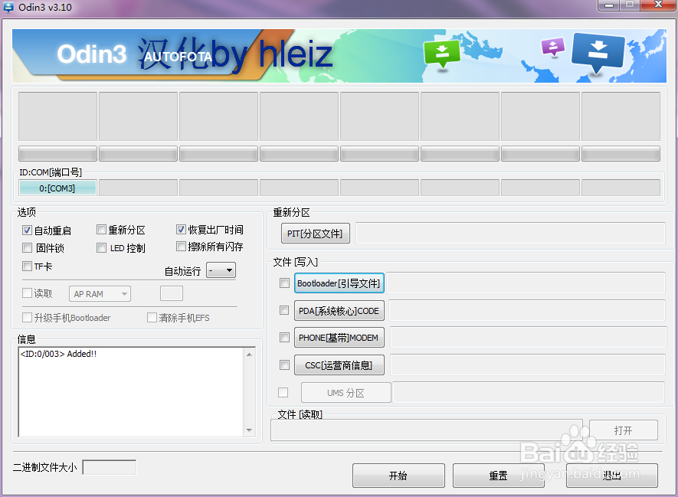Screen dimensions: 678x497
Task: Open the 自动运行 dropdown
Action: (221, 270)
